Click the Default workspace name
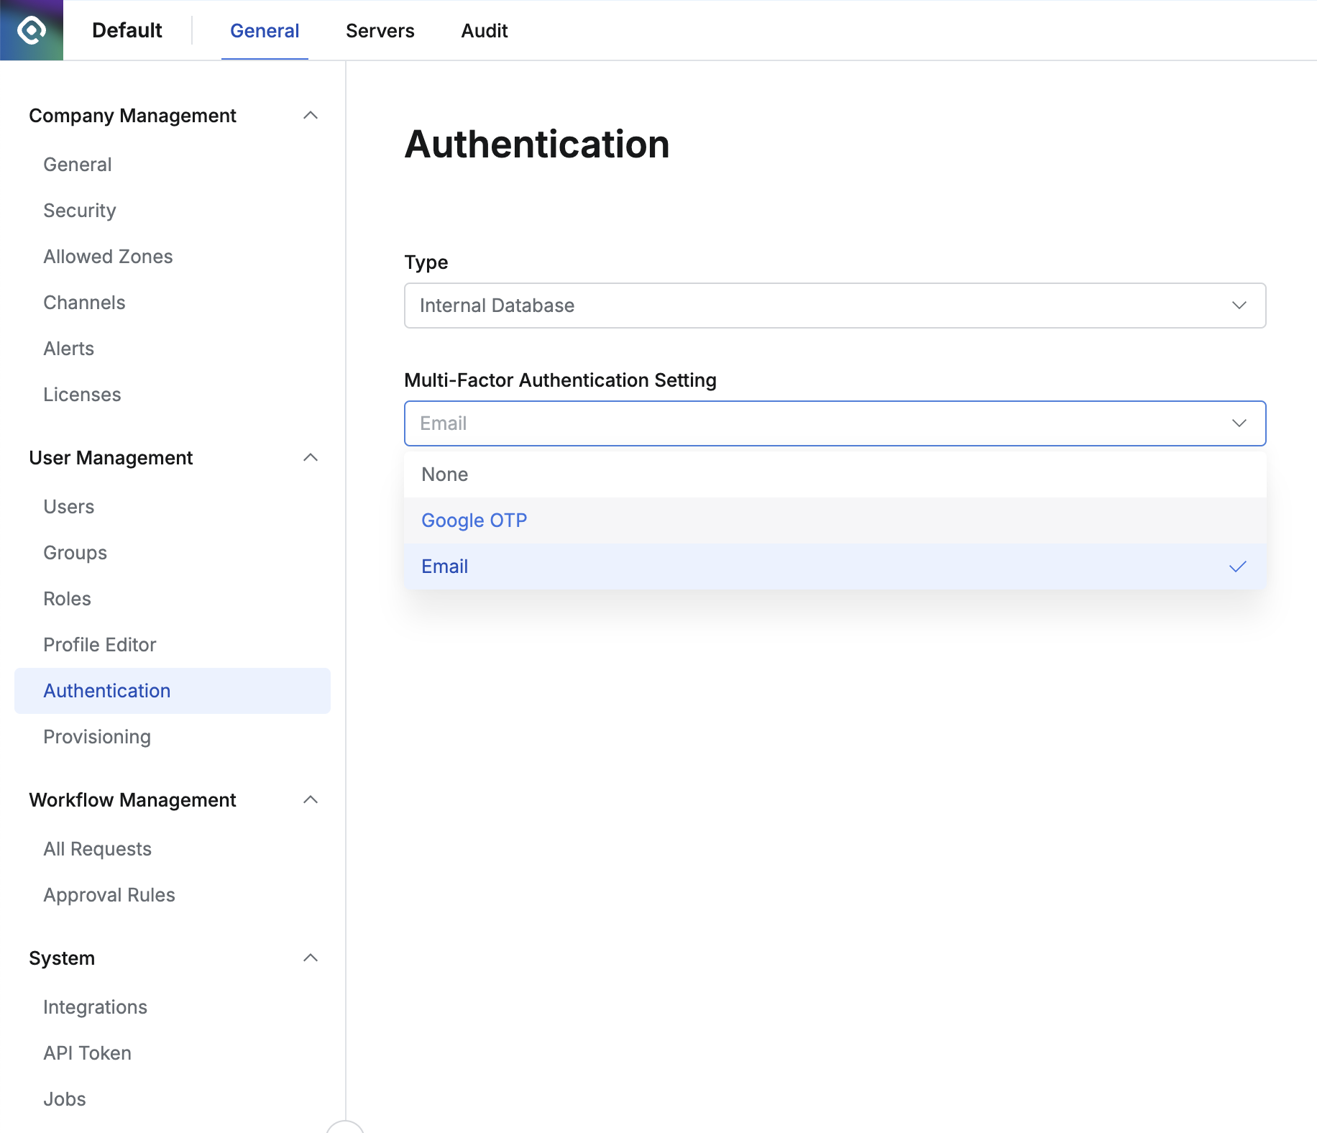The width and height of the screenshot is (1317, 1133). 127,30
